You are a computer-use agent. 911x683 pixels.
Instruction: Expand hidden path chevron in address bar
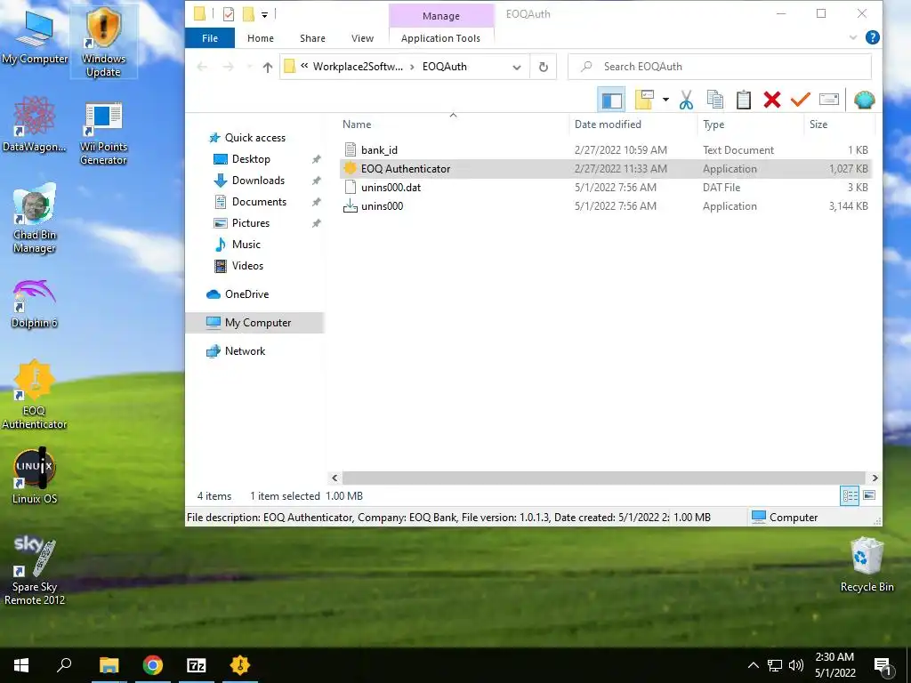[x=304, y=66]
